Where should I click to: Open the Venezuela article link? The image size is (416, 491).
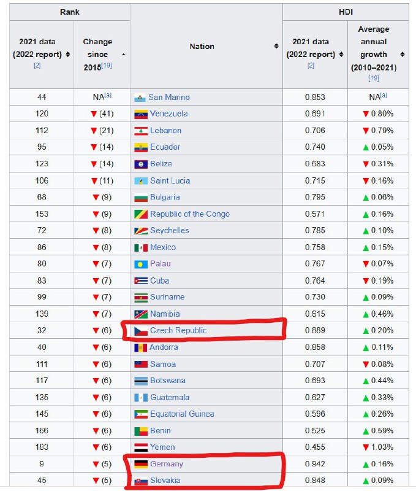[168, 114]
